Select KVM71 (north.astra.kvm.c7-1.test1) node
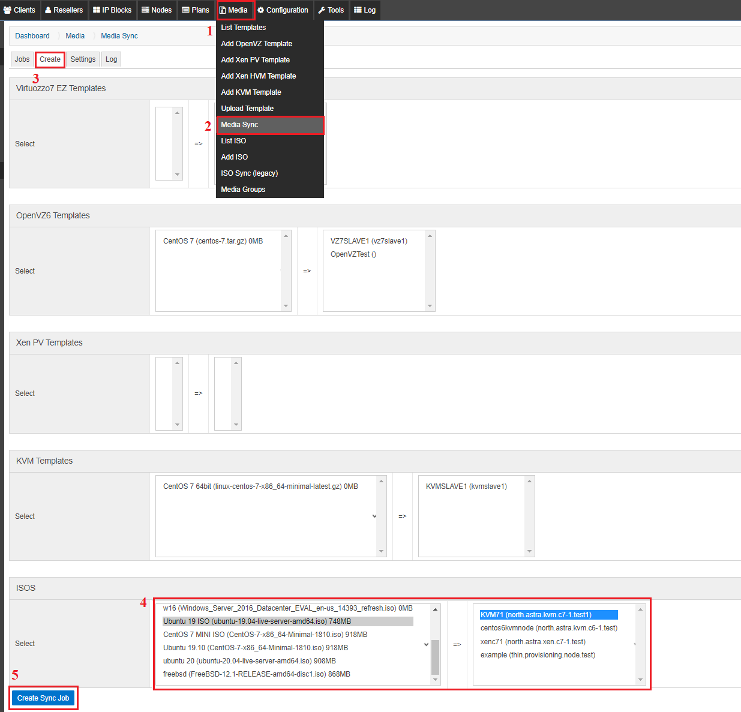 548,615
